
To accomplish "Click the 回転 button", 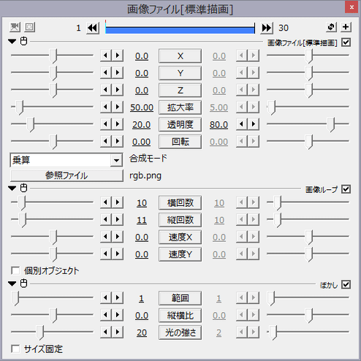I will click(180, 142).
